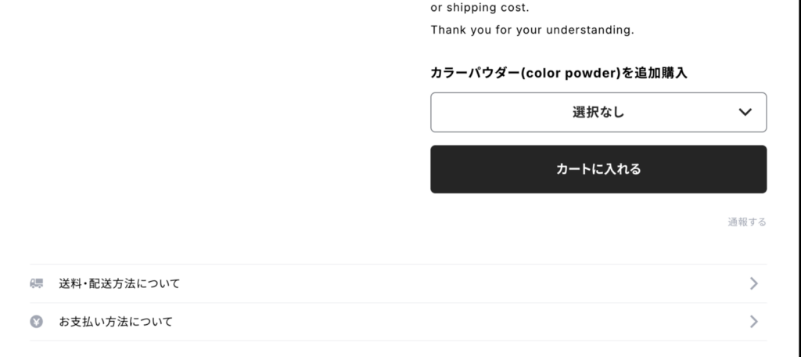Click 'を追加購入' at the heading's end
This screenshot has height=357, width=801.
click(655, 73)
